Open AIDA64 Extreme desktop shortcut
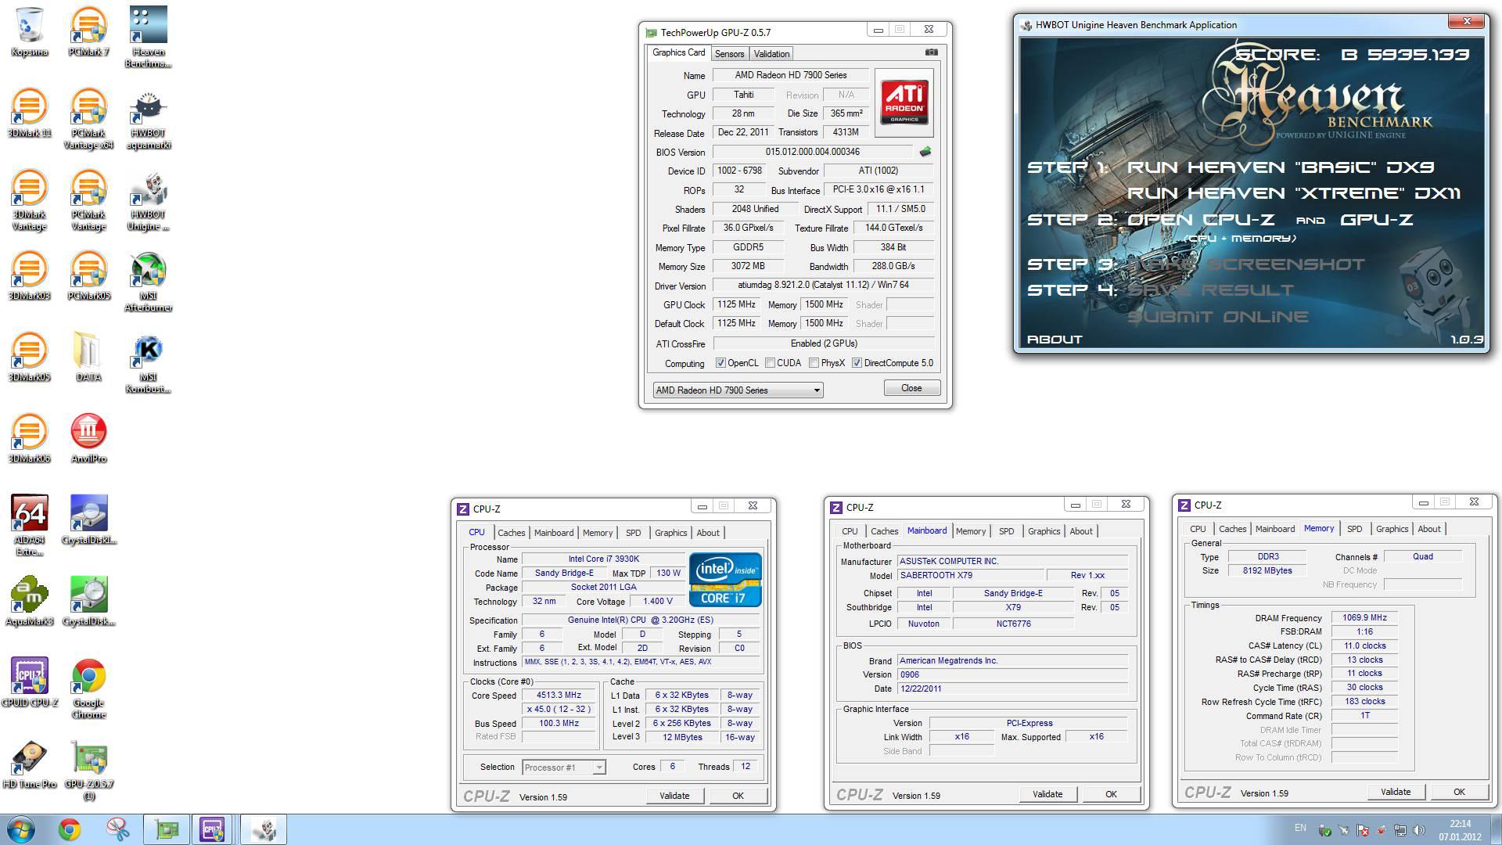Screen dimensions: 1502x845 pos(29,525)
